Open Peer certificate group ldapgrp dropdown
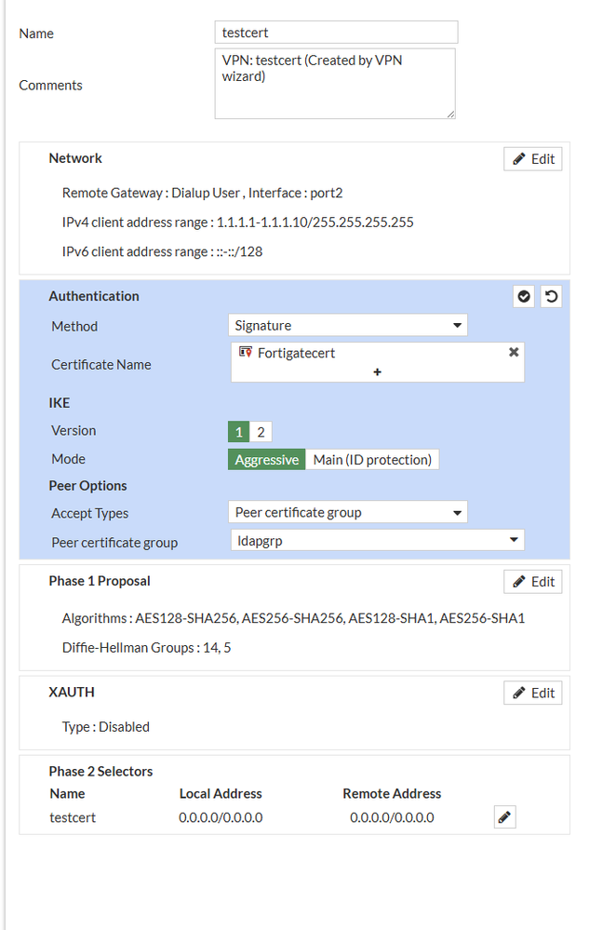The height and width of the screenshot is (930, 616). (377, 540)
